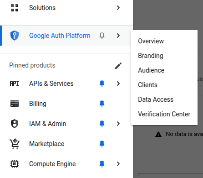Click the Marketplace shopping cart icon
The width and height of the screenshot is (203, 178).
(x=15, y=144)
